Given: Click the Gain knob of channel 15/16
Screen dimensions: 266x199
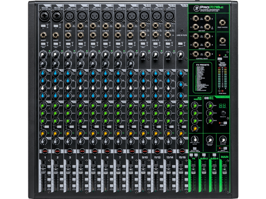Looking at the screenshot, I should [180, 54].
